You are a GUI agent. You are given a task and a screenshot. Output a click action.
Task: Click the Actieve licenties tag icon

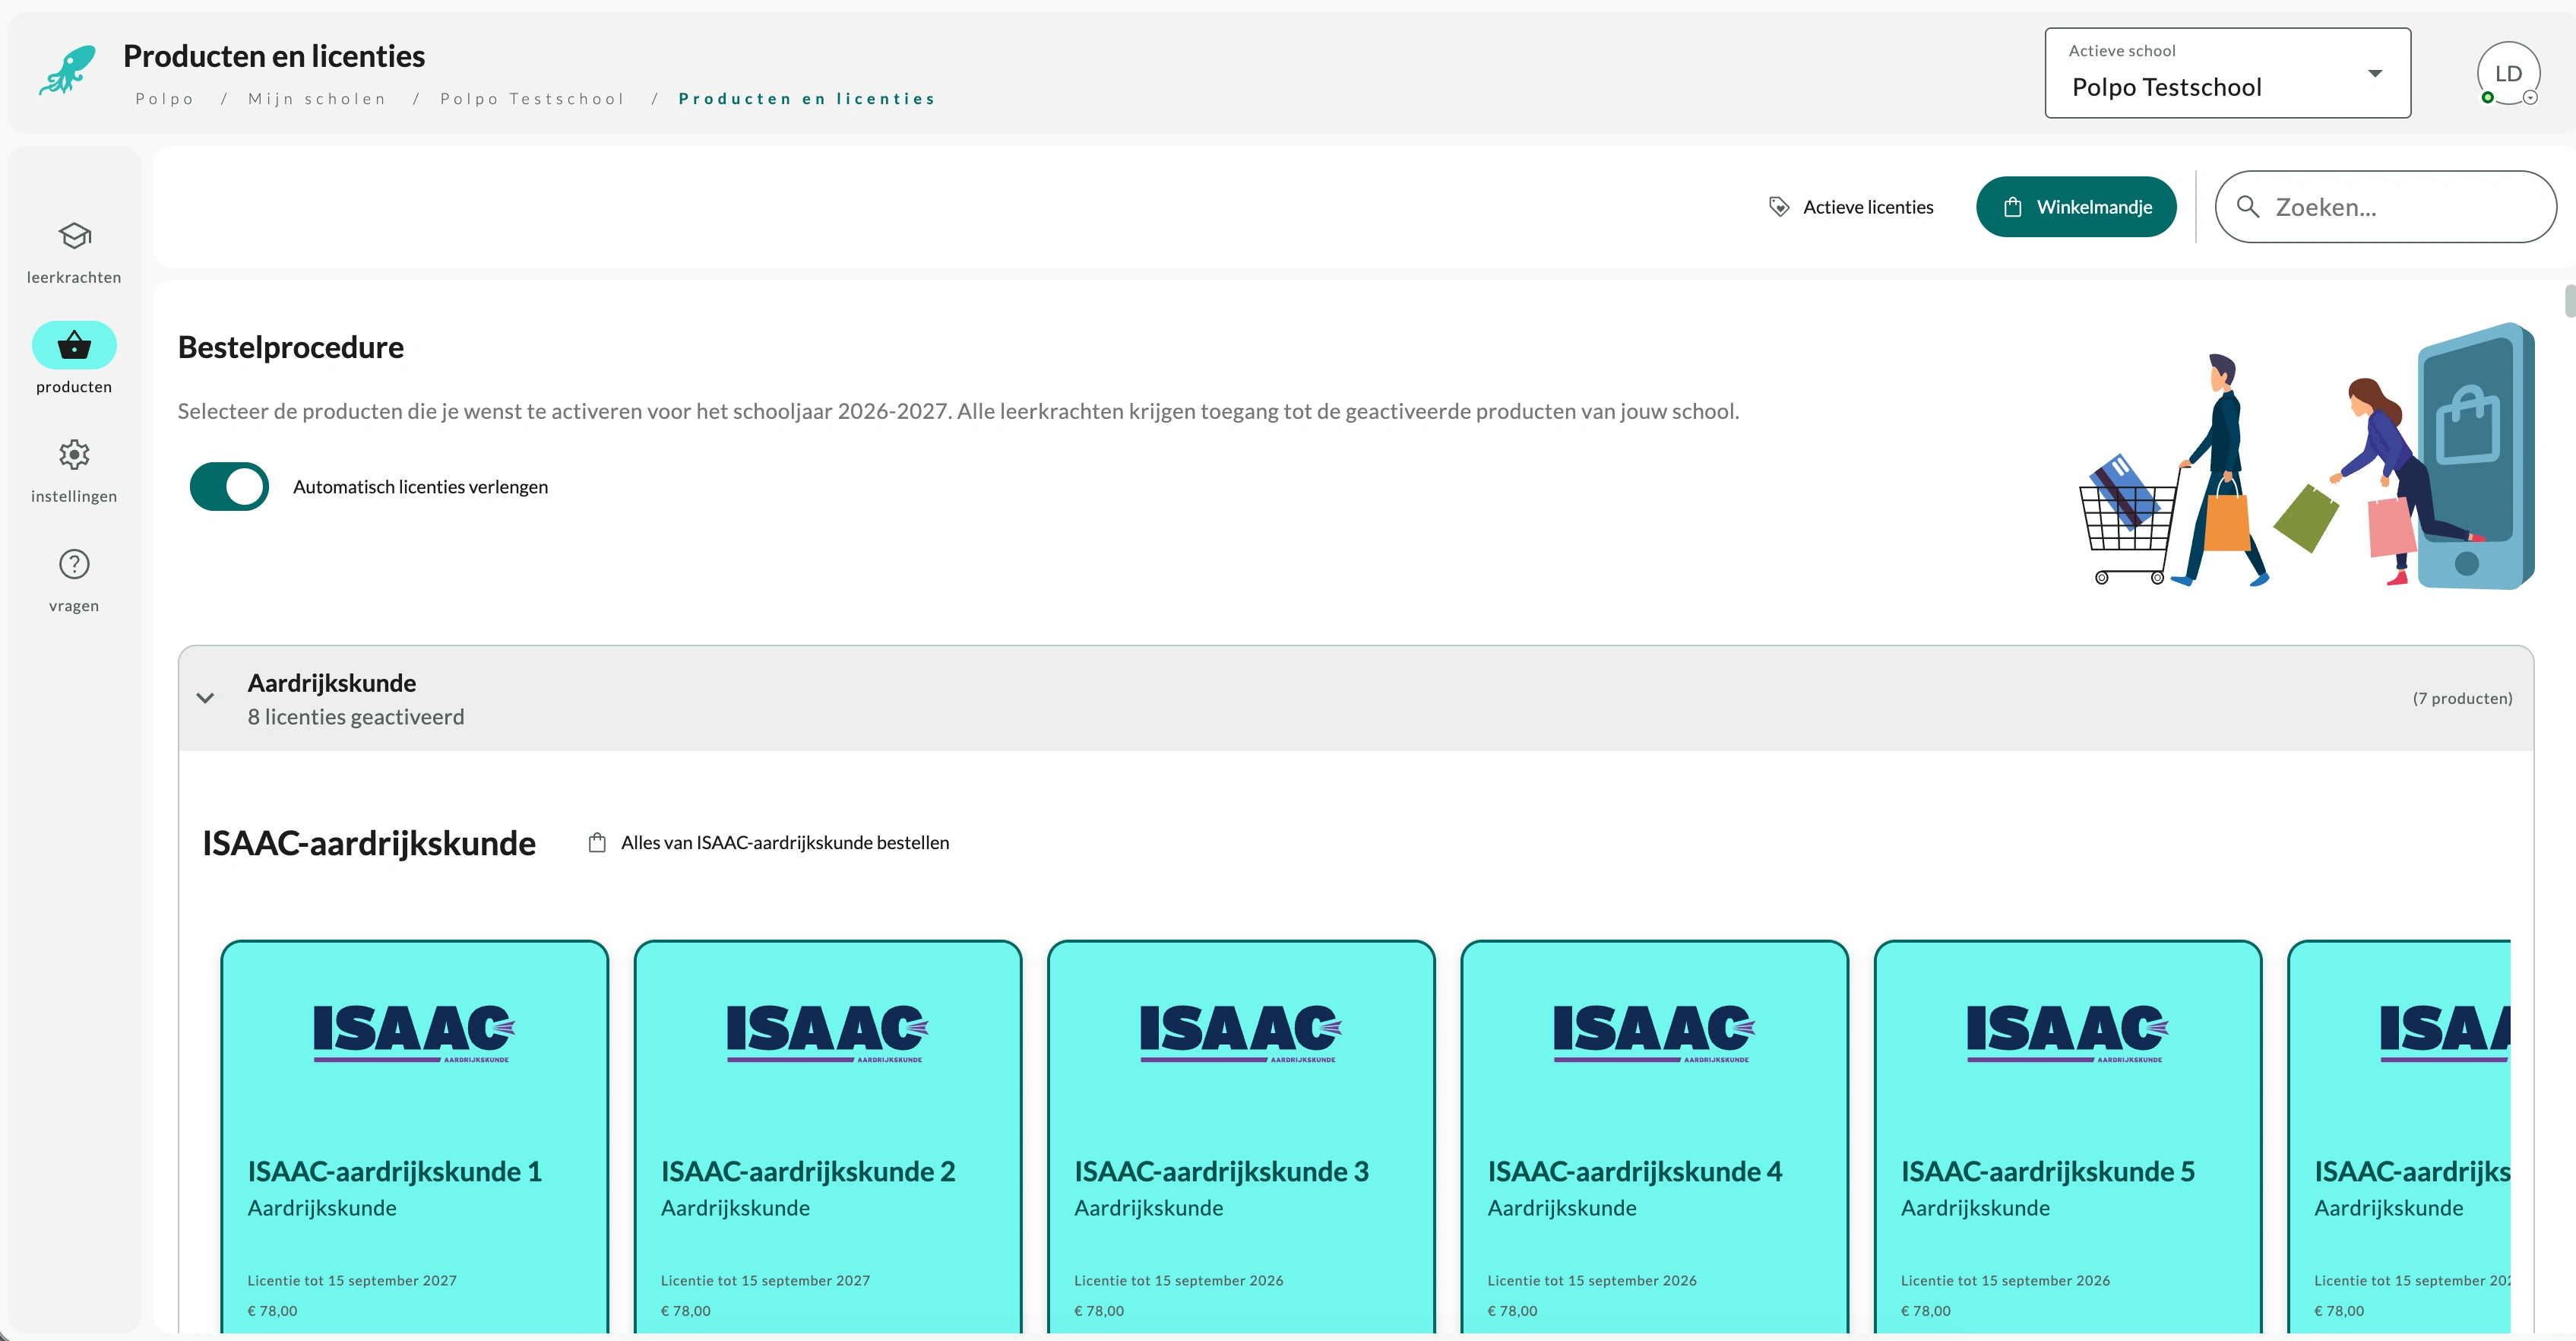[1779, 207]
